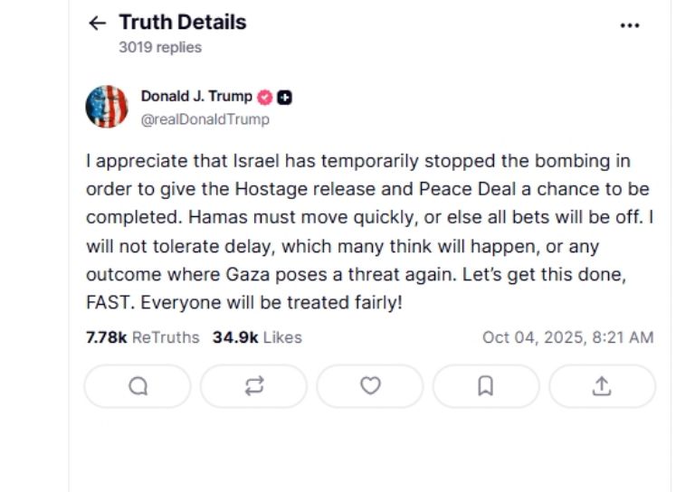
Task: Like the post with the heart button
Action: [x=370, y=386]
